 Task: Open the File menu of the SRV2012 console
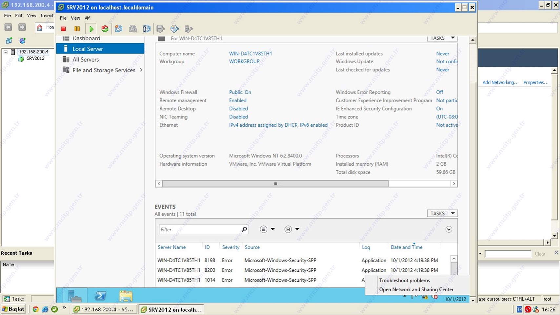click(63, 18)
